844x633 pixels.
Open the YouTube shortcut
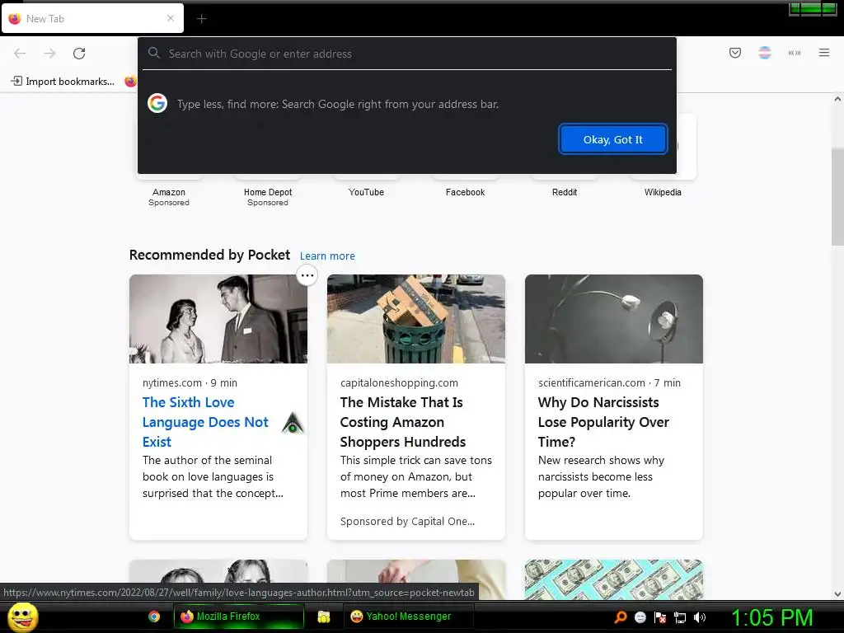366,192
